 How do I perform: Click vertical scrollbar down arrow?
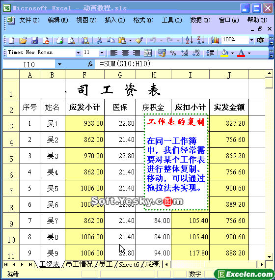pyautogui.click(x=269, y=257)
